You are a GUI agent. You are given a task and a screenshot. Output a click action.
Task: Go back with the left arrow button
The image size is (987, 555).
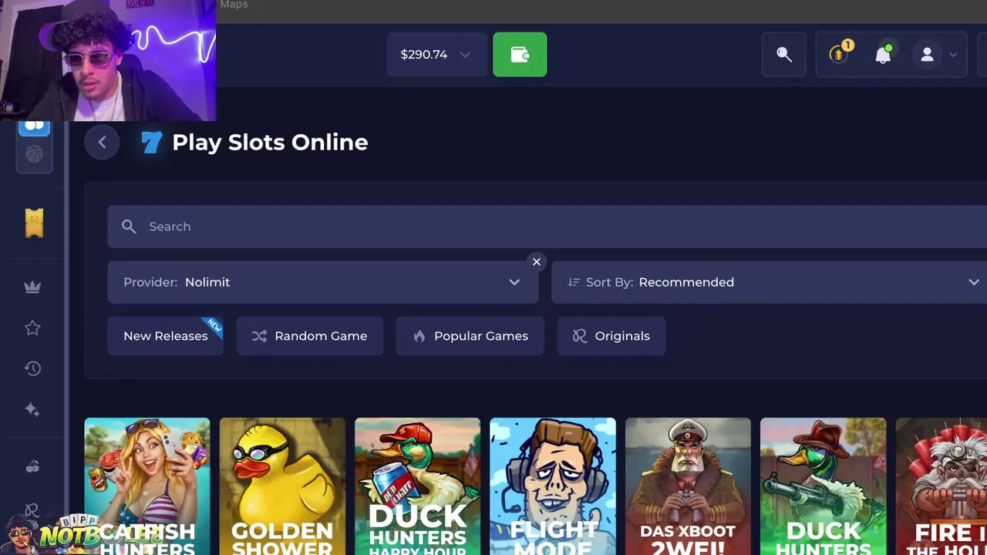(102, 142)
